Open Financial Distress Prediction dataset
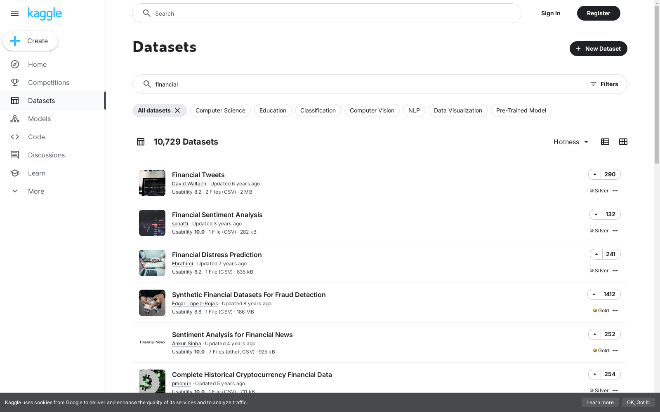The height and width of the screenshot is (412, 660). [217, 255]
